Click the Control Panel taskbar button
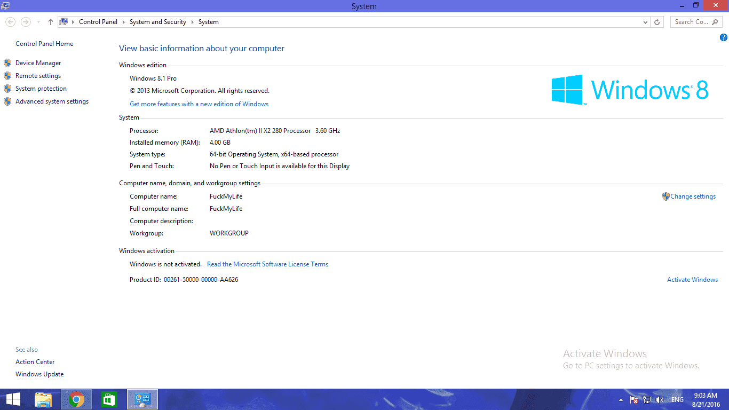This screenshot has width=729, height=410. (x=142, y=399)
